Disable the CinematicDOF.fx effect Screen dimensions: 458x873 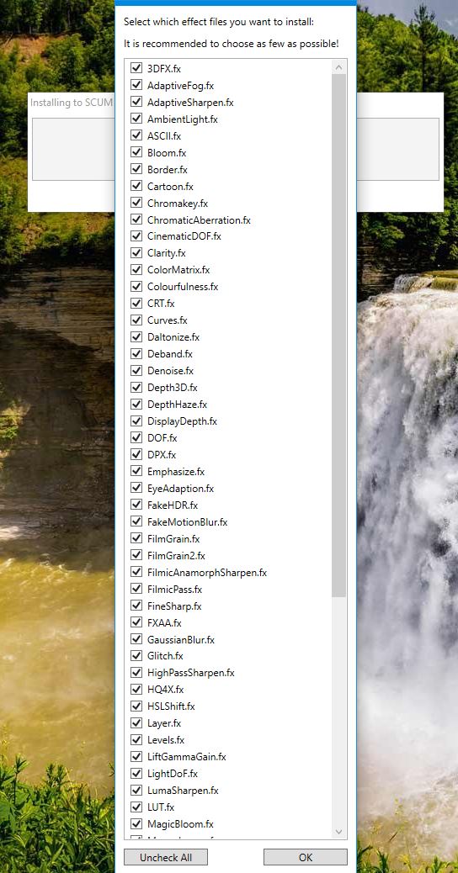136,236
